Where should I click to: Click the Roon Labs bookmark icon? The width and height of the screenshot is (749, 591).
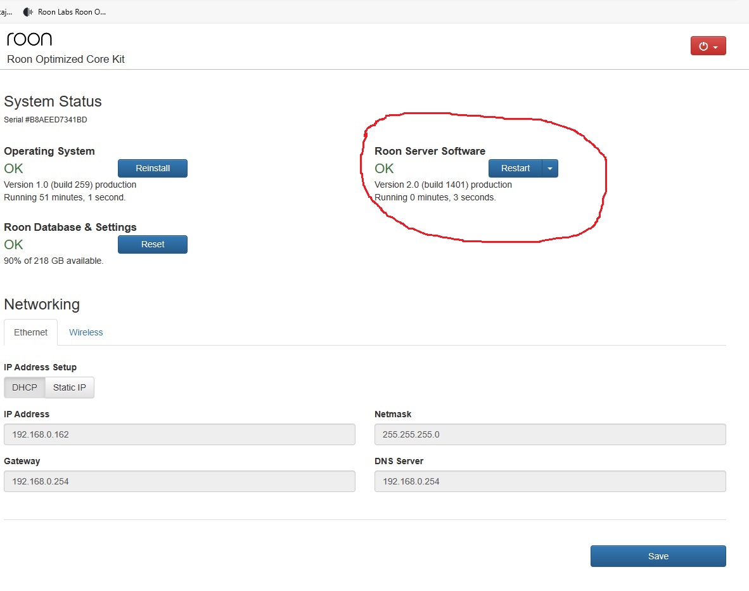coord(28,12)
